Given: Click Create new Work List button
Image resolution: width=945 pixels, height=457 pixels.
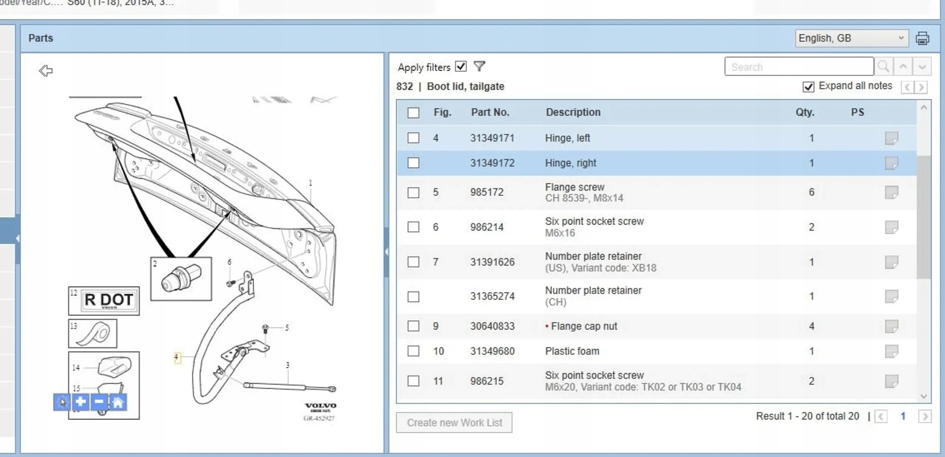Looking at the screenshot, I should [x=454, y=423].
